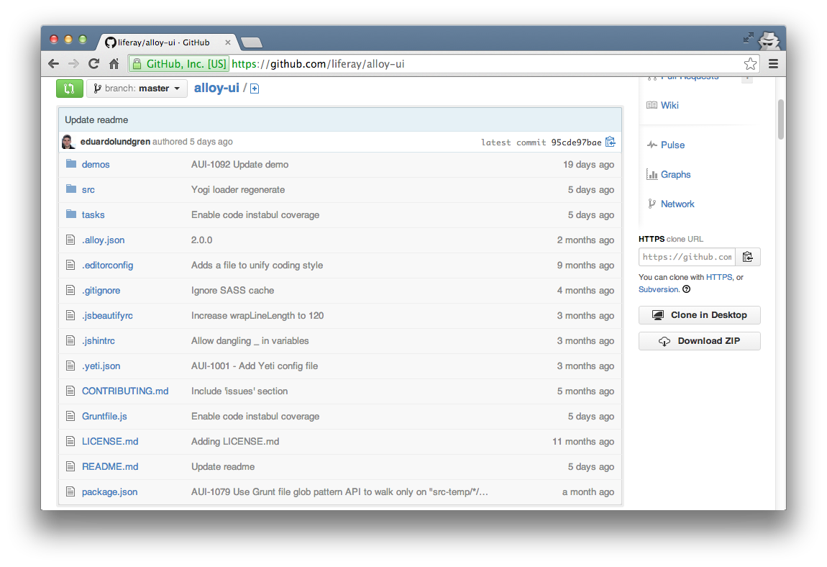Open the .jshintrc file
Image resolution: width=827 pixels, height=567 pixels.
[x=98, y=340]
